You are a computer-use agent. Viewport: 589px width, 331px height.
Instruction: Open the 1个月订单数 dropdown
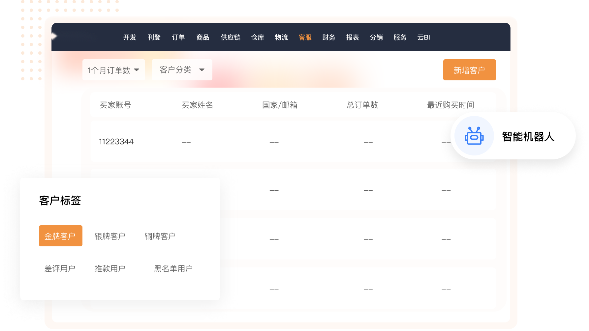pyautogui.click(x=113, y=70)
